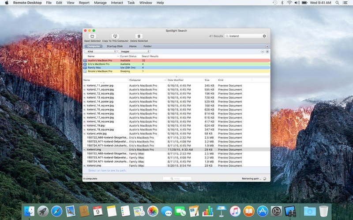This screenshot has width=353, height=220.
Task: Open Photos from the Dock
Action: (153, 211)
